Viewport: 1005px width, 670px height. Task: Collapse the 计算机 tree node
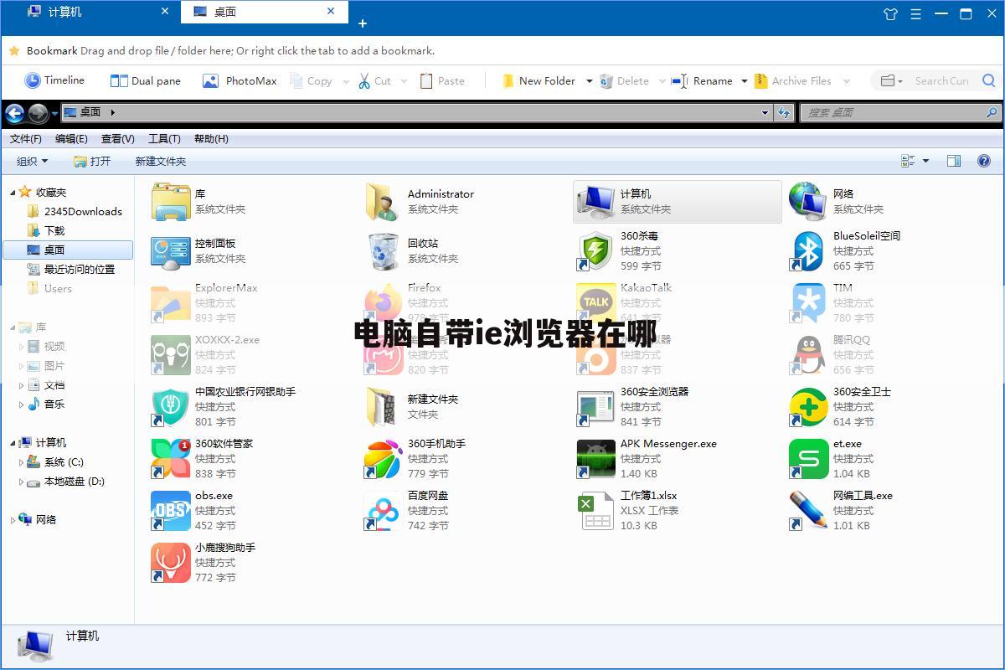click(x=13, y=443)
